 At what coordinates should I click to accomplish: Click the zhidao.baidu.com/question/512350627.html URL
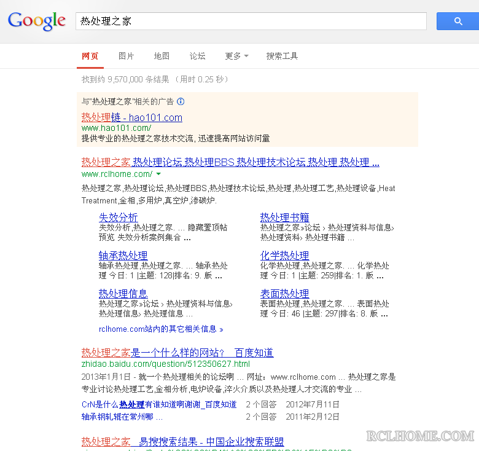tap(166, 364)
